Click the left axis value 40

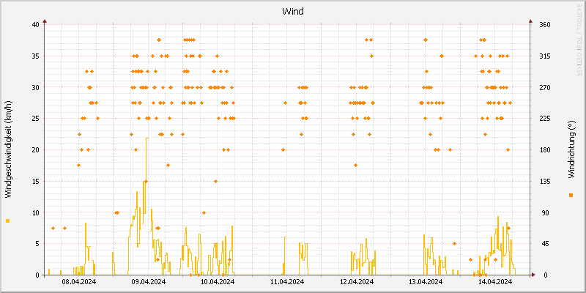pyautogui.click(x=35, y=25)
